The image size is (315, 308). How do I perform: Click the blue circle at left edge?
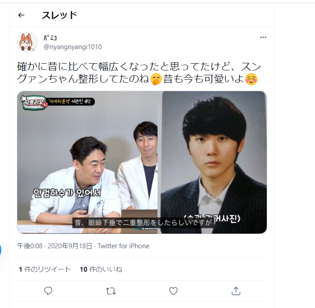[x=0, y=250]
